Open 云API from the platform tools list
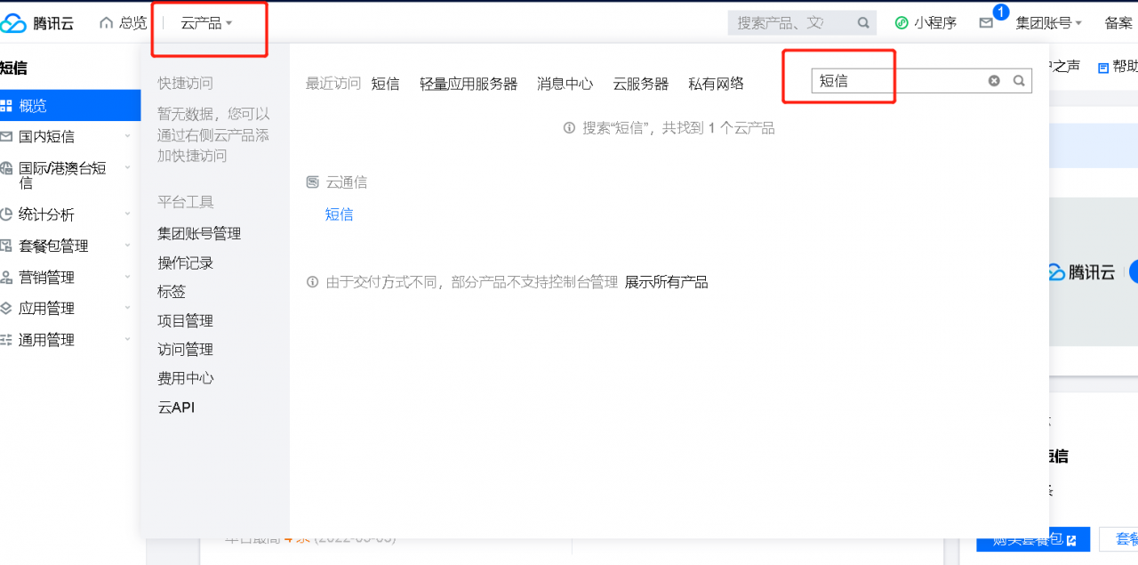Screen dimensions: 1138x565 pos(175,407)
